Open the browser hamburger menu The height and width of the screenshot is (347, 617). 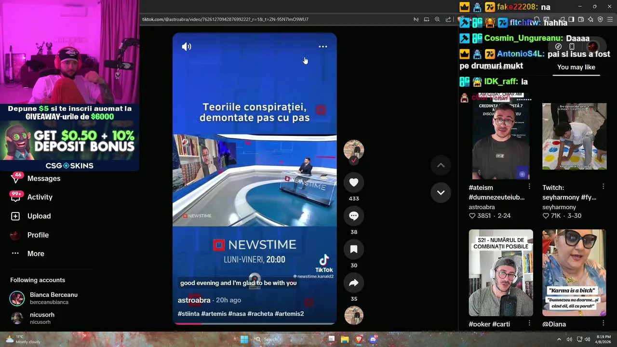click(x=610, y=19)
